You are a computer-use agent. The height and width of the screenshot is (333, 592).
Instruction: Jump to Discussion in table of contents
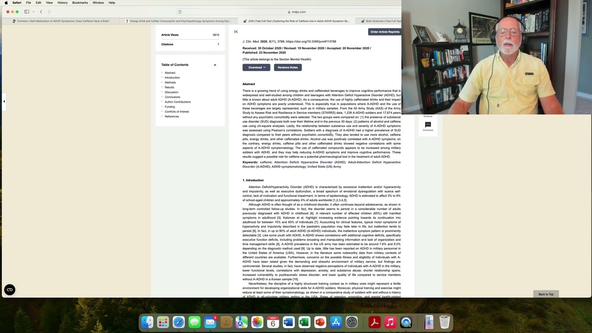click(171, 92)
